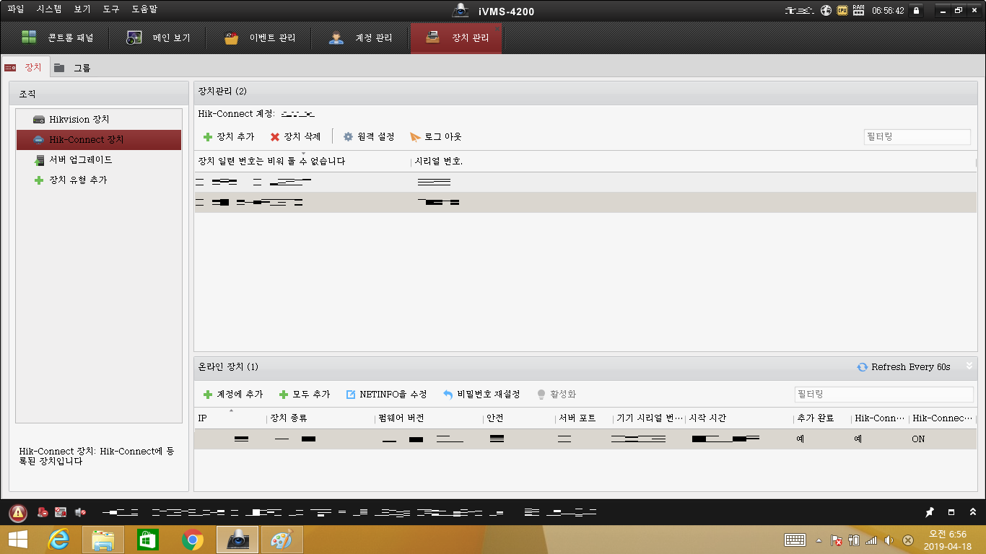
Task: Collapse the 온라인 장치 panel
Action: pyautogui.click(x=969, y=366)
